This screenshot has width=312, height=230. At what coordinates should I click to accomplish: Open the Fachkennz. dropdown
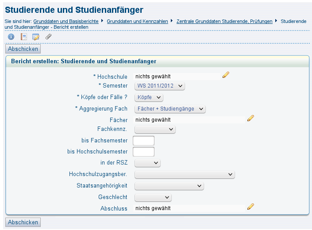[x=155, y=129]
